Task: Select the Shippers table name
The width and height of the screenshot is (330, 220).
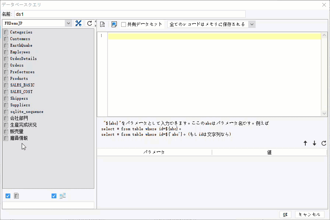Action: click(x=19, y=99)
